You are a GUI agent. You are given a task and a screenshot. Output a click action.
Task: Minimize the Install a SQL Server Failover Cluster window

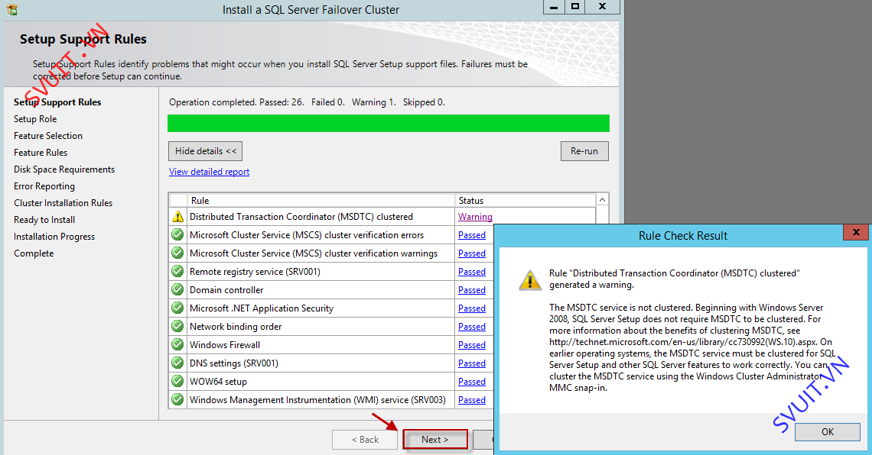[553, 7]
